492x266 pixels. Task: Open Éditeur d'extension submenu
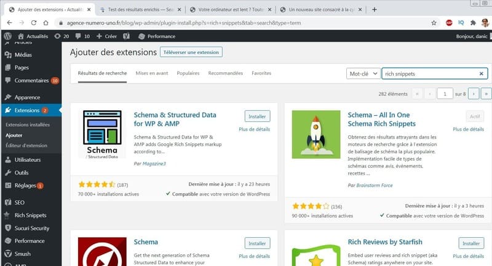pos(26,145)
